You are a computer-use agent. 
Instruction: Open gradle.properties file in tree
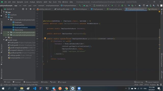tap(21, 53)
